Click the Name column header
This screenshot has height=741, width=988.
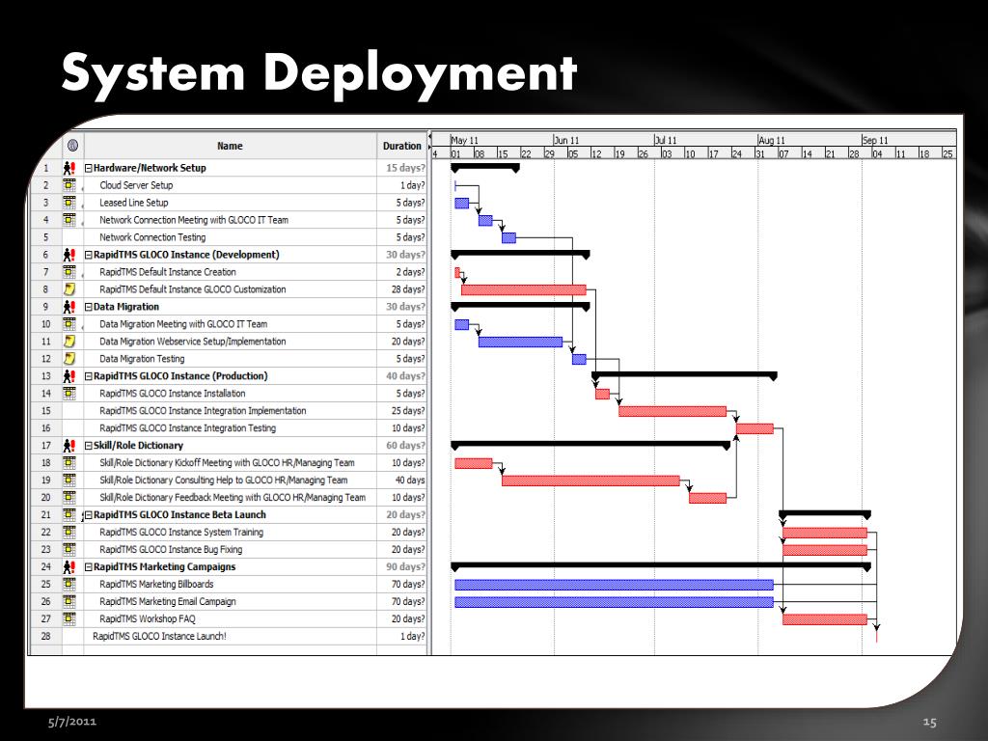coord(230,146)
